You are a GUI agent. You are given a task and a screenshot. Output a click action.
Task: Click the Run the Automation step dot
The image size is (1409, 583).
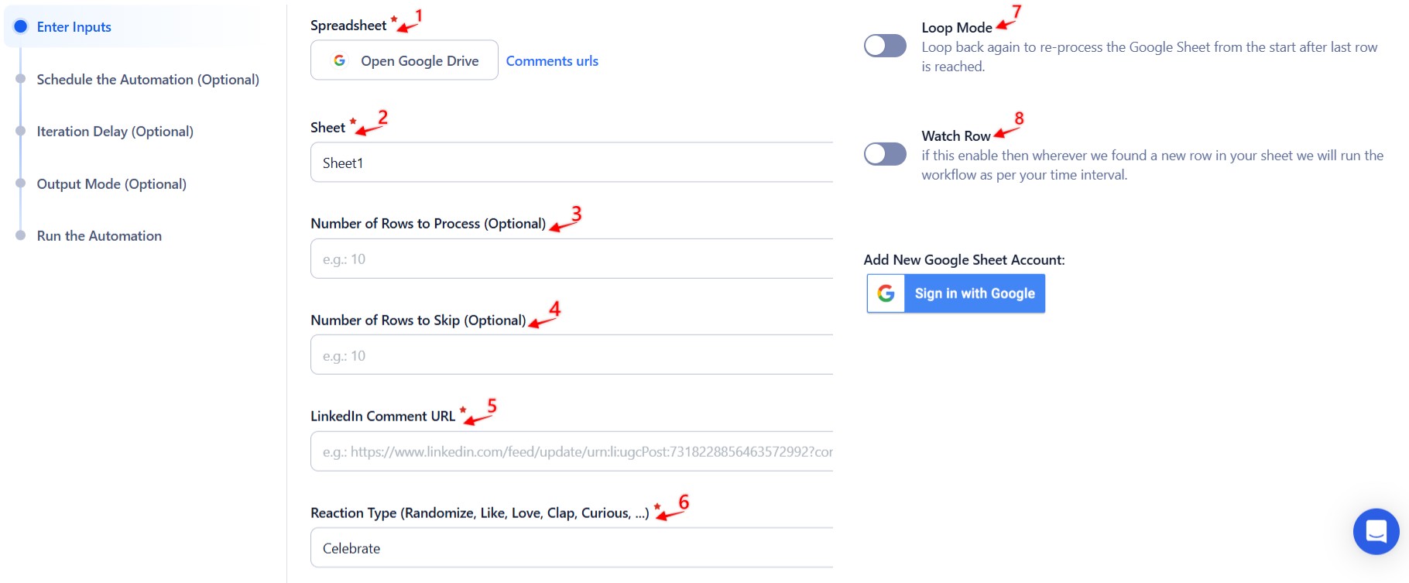21,235
